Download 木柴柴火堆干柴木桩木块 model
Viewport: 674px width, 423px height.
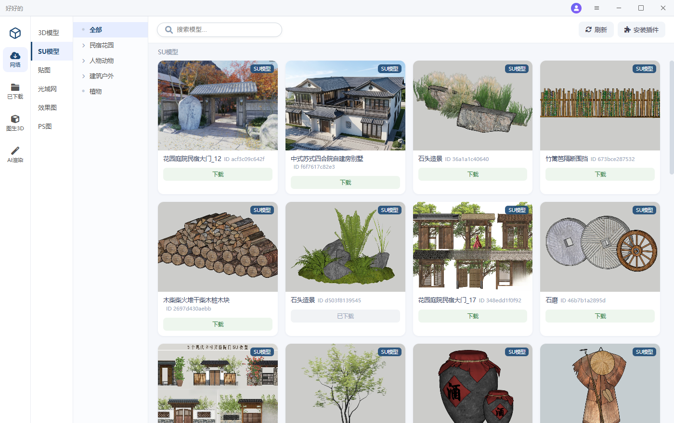point(218,324)
